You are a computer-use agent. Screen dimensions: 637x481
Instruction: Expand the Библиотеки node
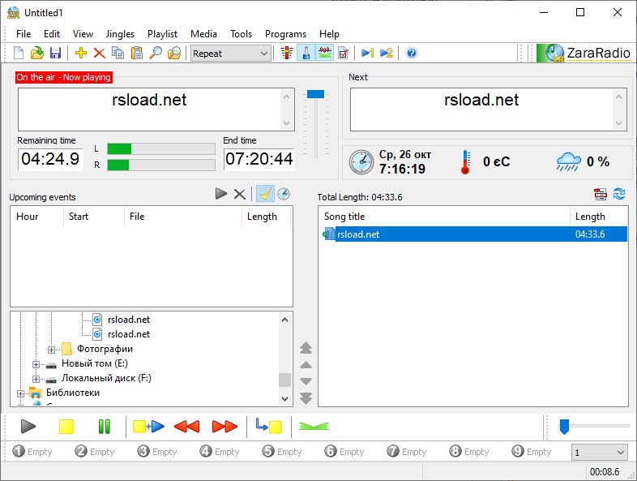coord(20,393)
